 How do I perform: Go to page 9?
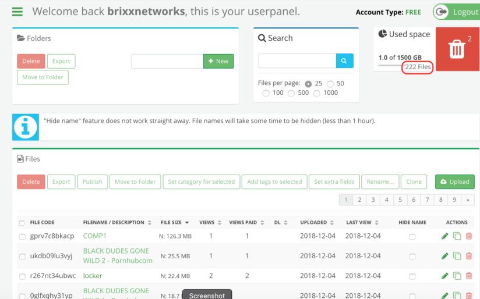[x=454, y=200]
